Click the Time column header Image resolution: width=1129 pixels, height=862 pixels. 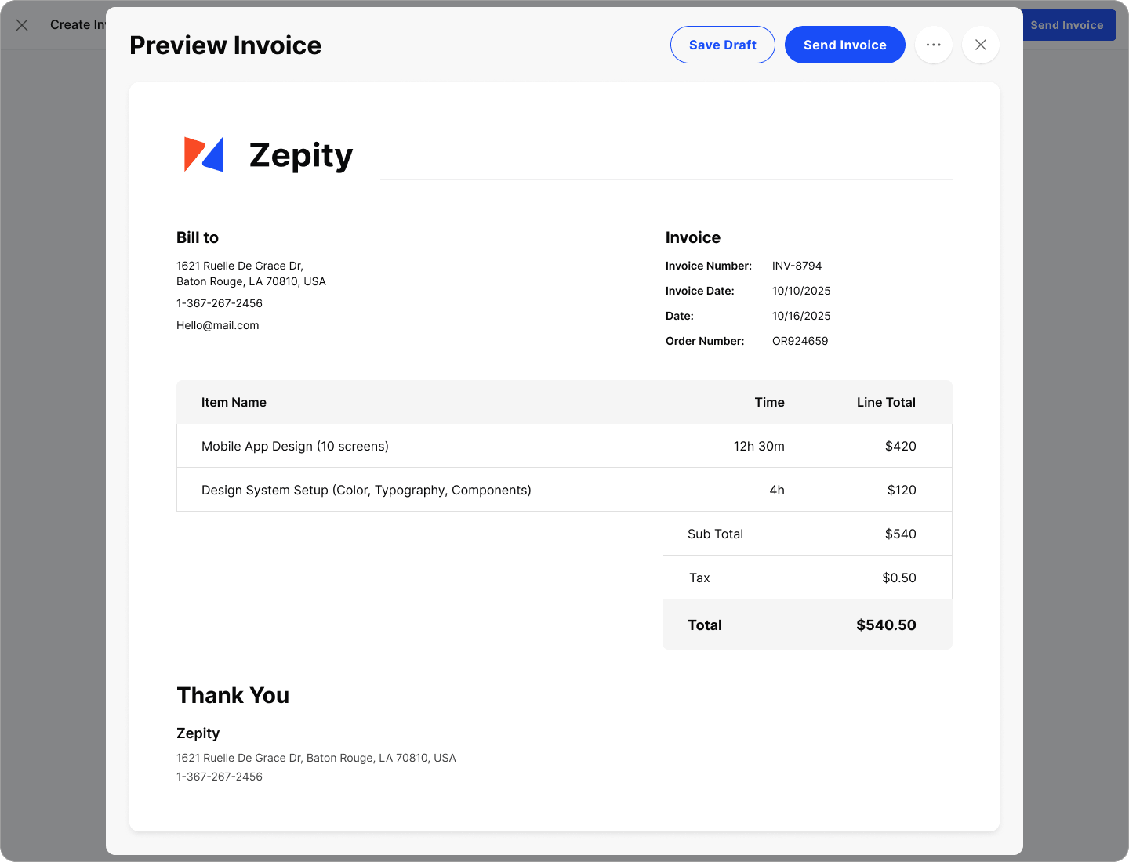pos(769,402)
